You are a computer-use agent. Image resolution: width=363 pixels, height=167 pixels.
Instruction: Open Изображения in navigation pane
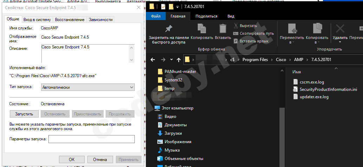pyautogui.click(x=174, y=142)
